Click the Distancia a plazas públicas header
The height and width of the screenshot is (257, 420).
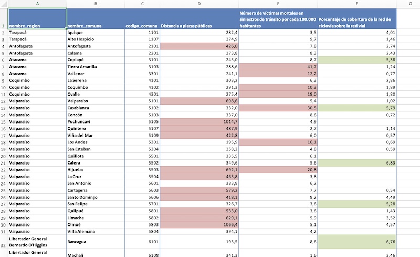(x=199, y=18)
